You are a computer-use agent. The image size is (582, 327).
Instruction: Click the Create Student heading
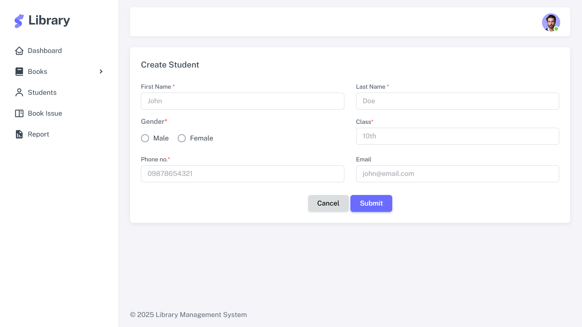(x=170, y=65)
